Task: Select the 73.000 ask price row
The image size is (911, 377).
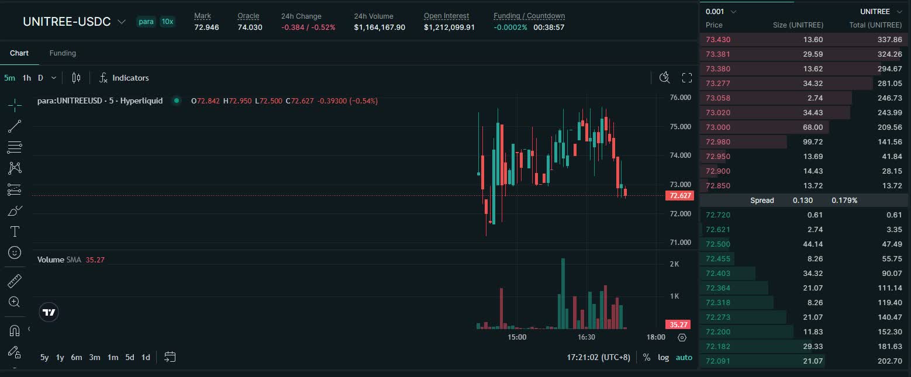Action: click(805, 127)
